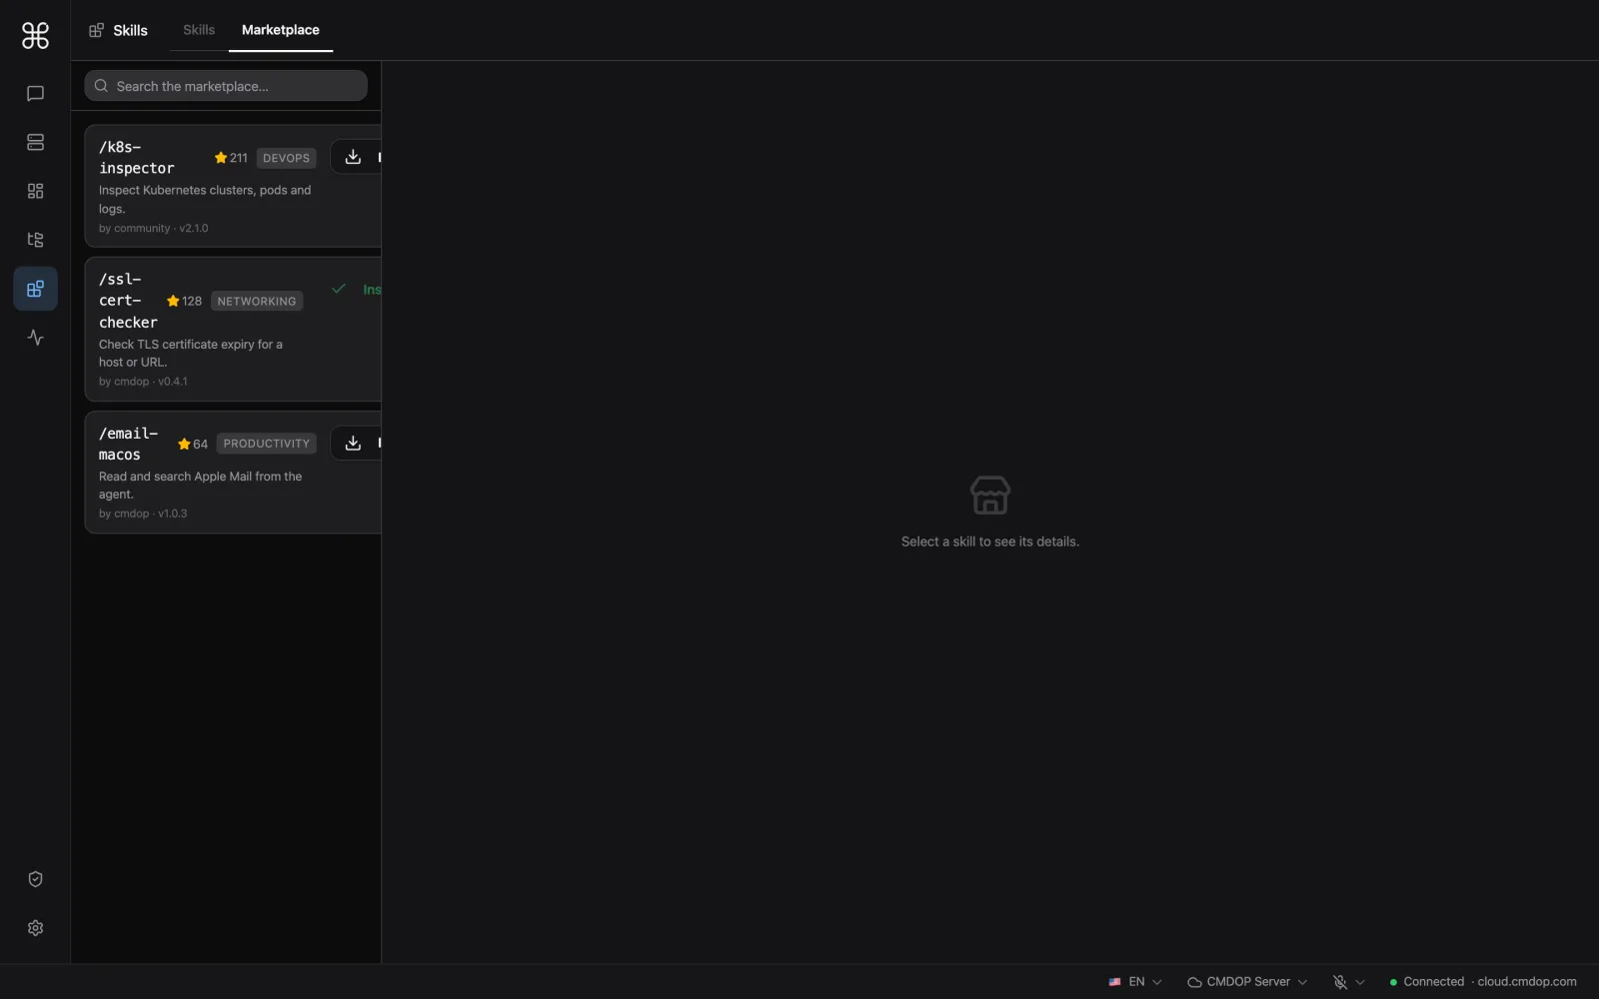
Task: Click the download icon for k8s-inspector
Action: coord(353,157)
